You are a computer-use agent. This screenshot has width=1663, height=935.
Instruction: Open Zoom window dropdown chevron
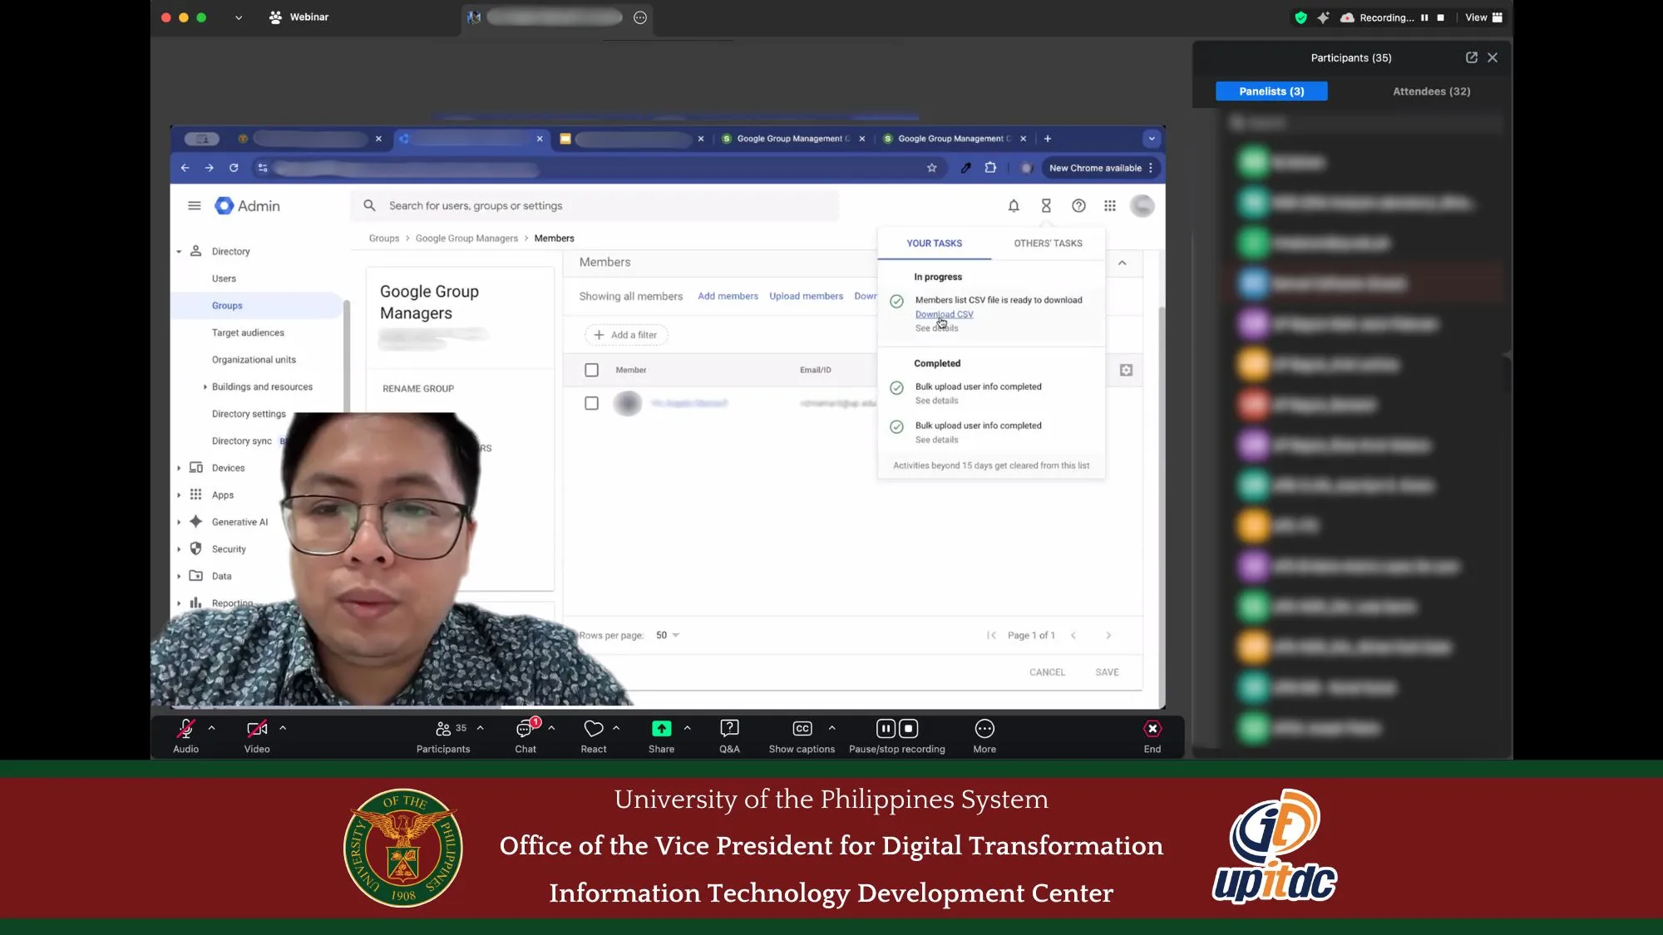point(239,17)
